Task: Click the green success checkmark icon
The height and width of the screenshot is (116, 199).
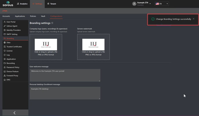Action: (153, 19)
